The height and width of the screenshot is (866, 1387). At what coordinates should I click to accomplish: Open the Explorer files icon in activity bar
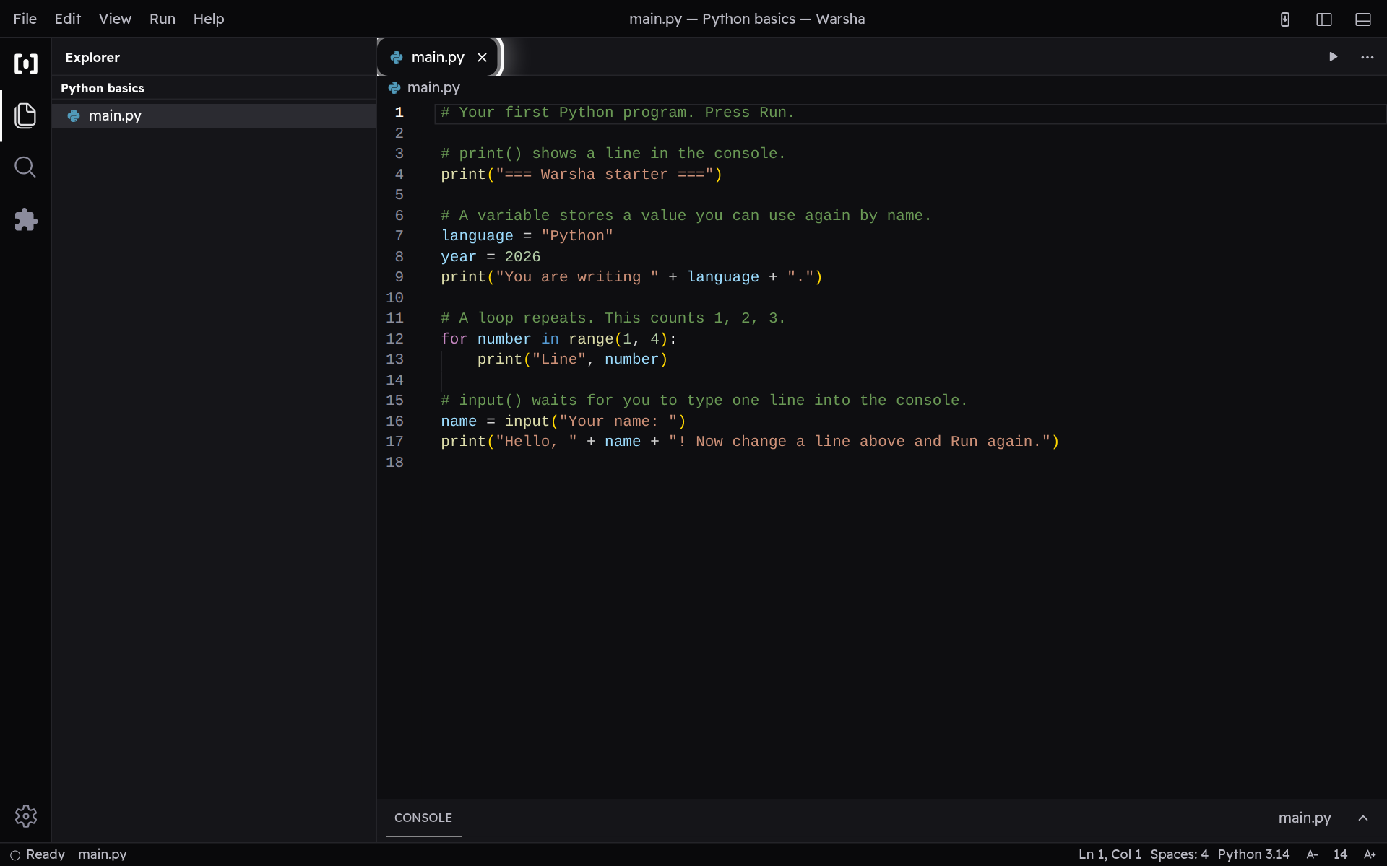pyautogui.click(x=26, y=115)
